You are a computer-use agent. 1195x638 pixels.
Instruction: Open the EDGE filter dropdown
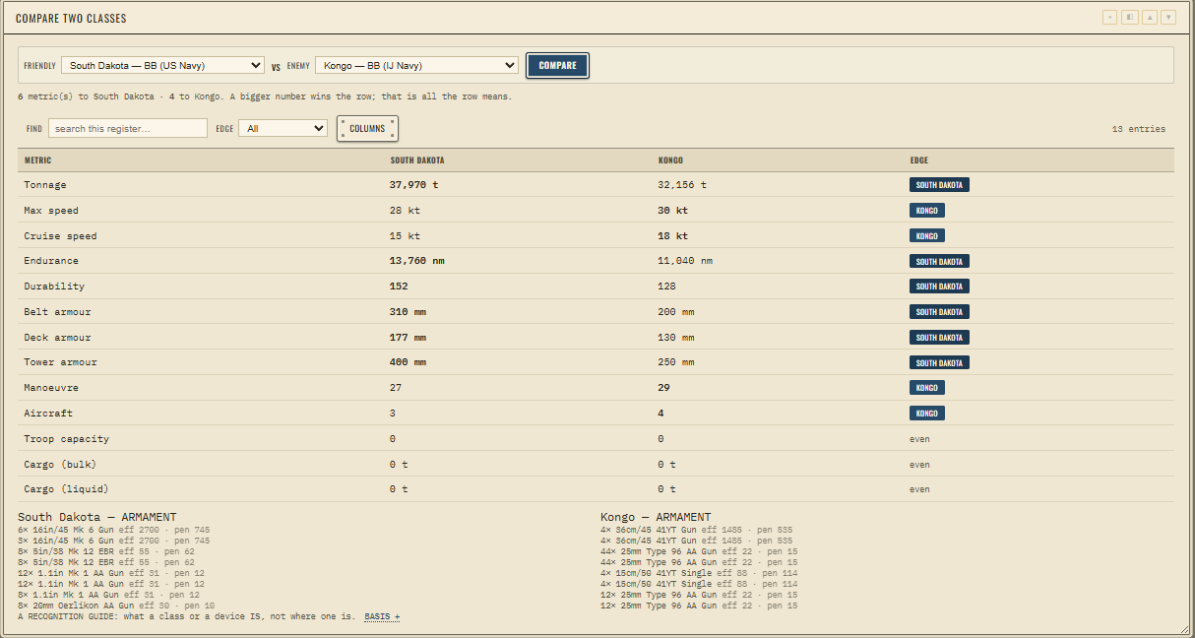pos(283,128)
